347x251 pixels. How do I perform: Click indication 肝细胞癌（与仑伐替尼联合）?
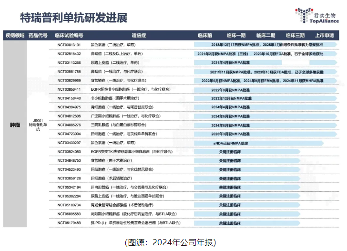(x=122, y=169)
